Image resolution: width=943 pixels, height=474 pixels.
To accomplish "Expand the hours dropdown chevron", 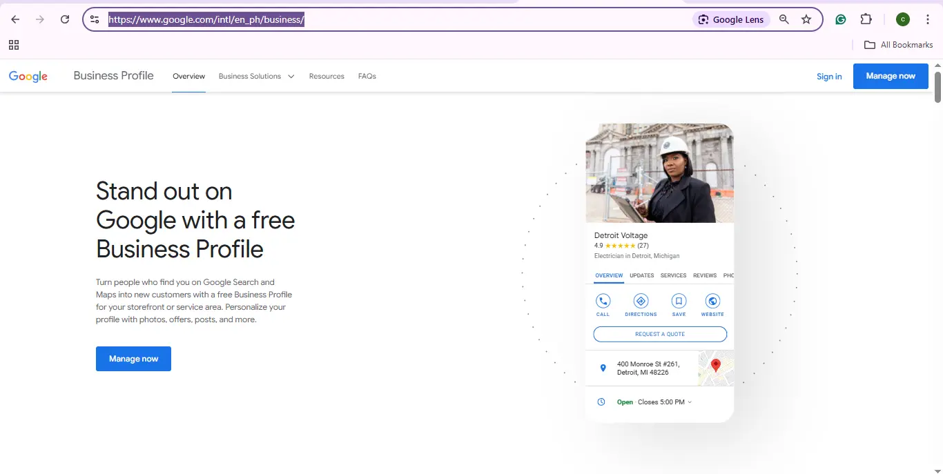I will (x=690, y=402).
